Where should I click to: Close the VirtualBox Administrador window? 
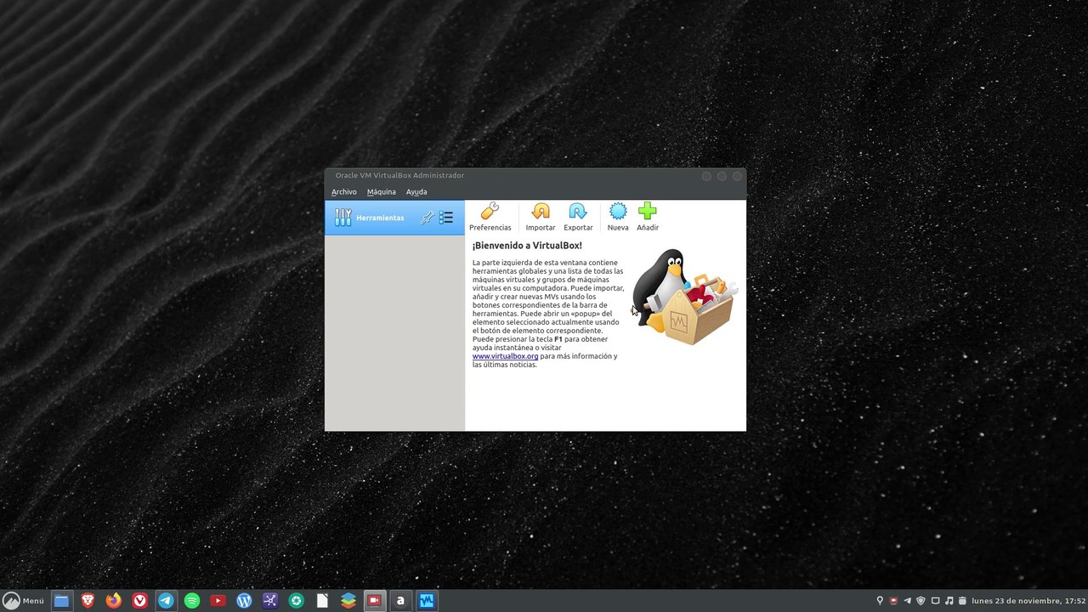737,176
